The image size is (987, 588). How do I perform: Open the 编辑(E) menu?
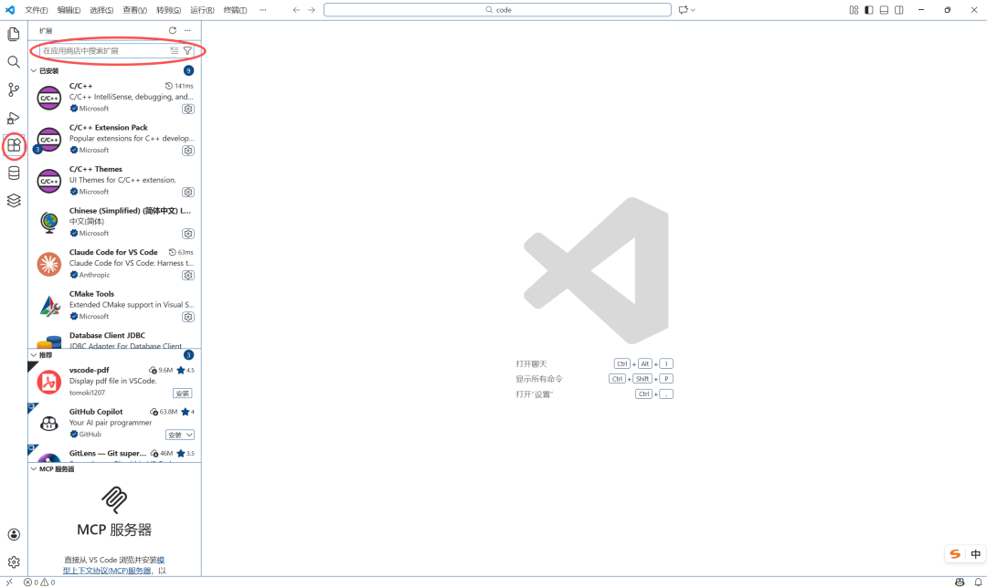[x=69, y=10]
